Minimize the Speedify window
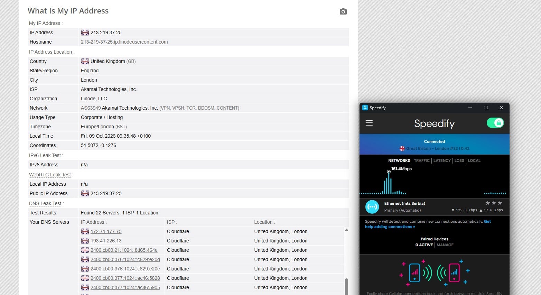Image resolution: width=541 pixels, height=295 pixels. pos(470,108)
